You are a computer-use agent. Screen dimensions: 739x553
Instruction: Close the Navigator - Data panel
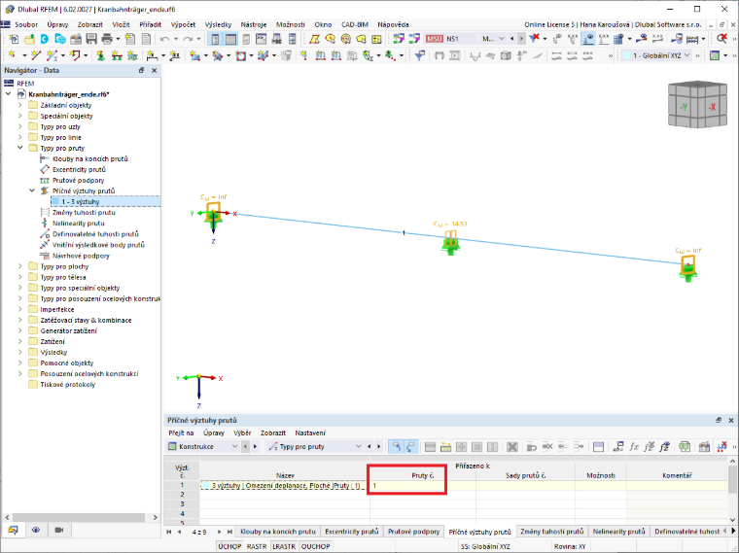pos(154,70)
